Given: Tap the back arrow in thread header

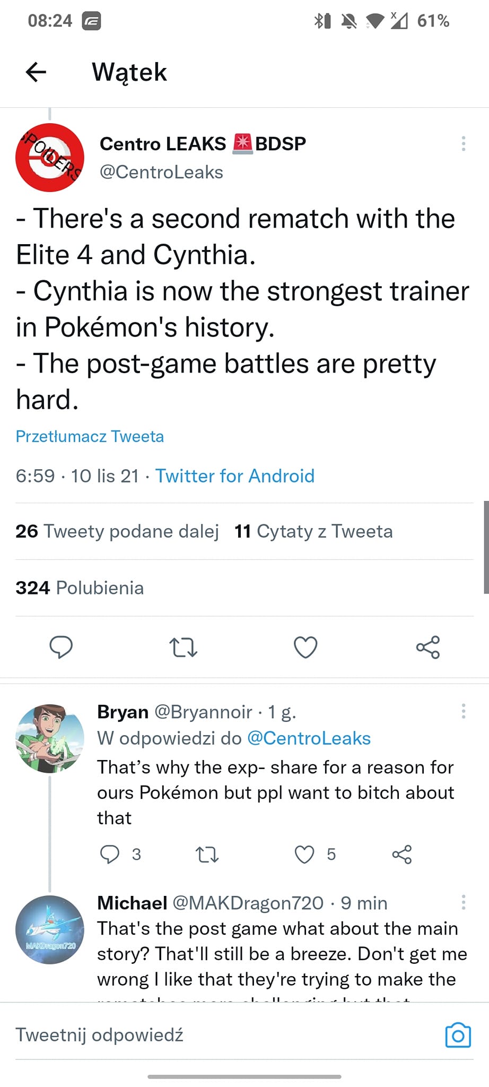Looking at the screenshot, I should click(x=36, y=72).
